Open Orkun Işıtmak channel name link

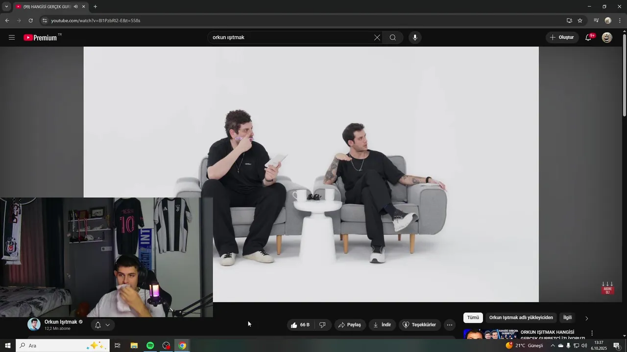point(61,322)
